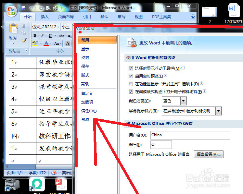Click the 缩写 input field
243x194 pixels.
click(x=161, y=145)
